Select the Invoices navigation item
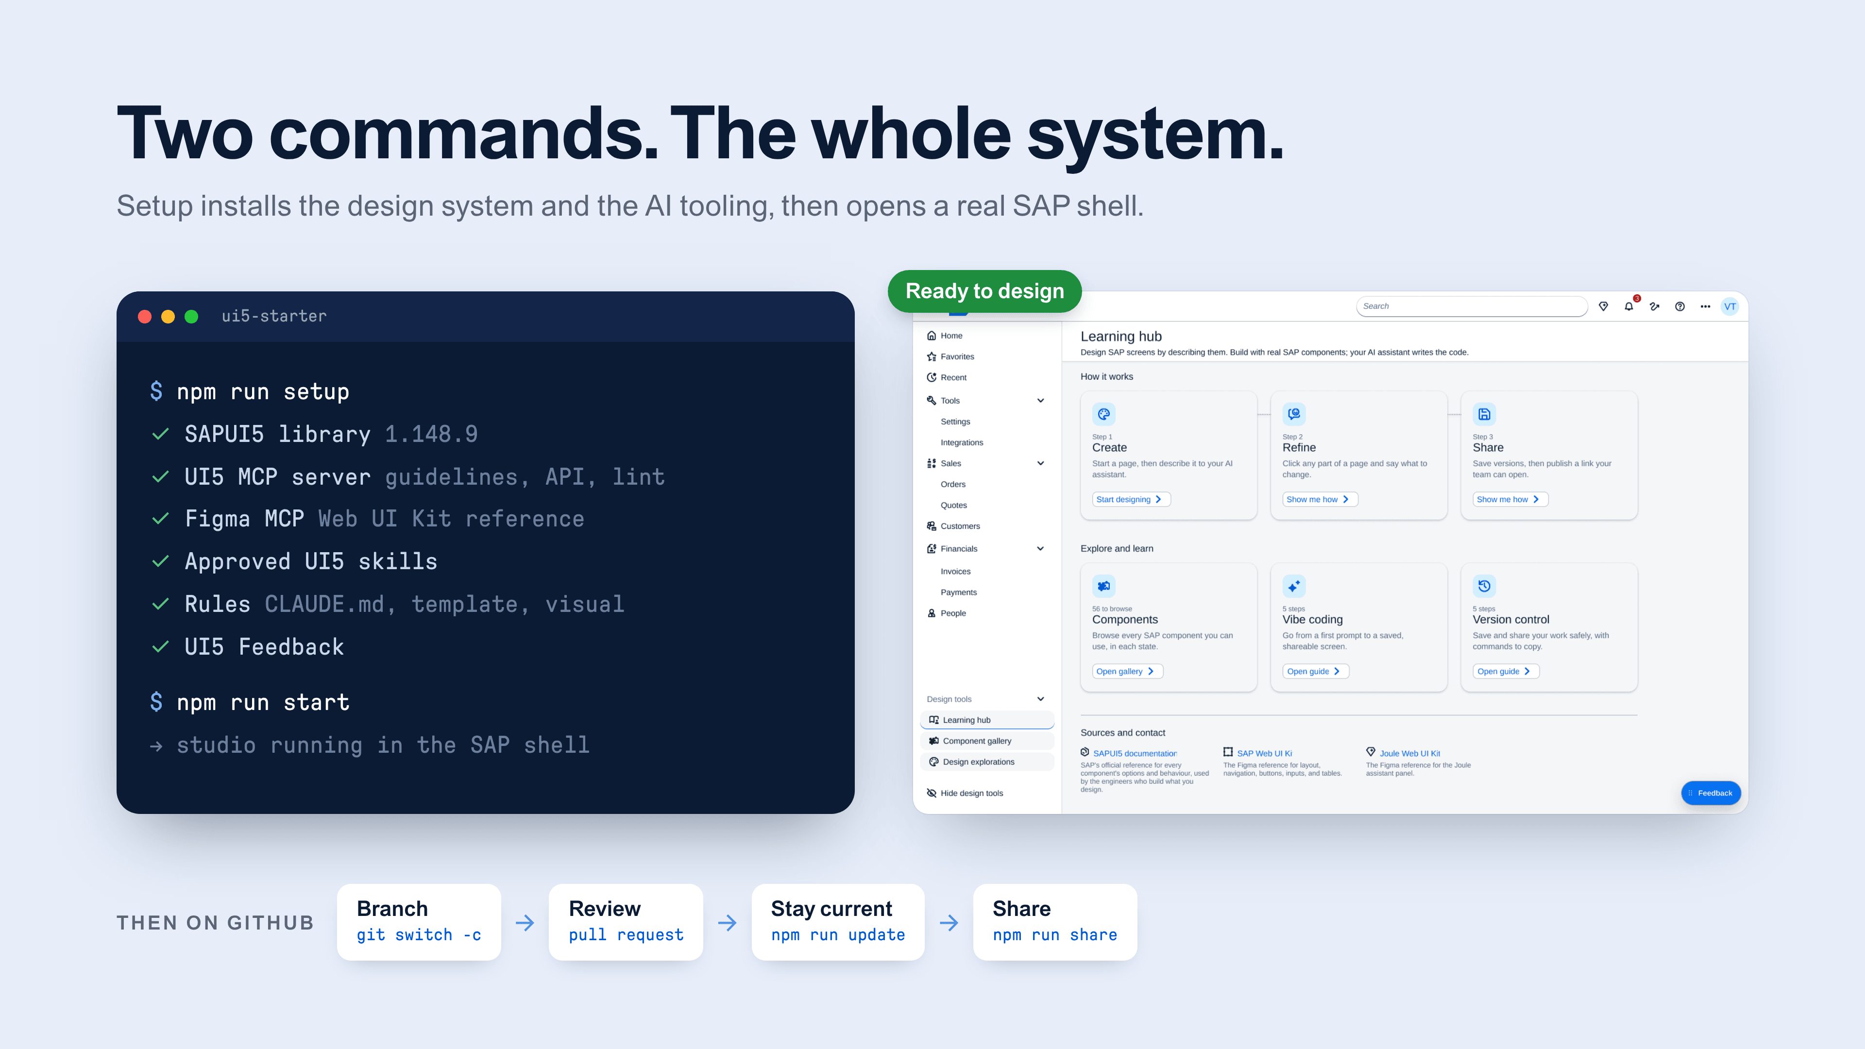The width and height of the screenshot is (1865, 1049). (955, 571)
